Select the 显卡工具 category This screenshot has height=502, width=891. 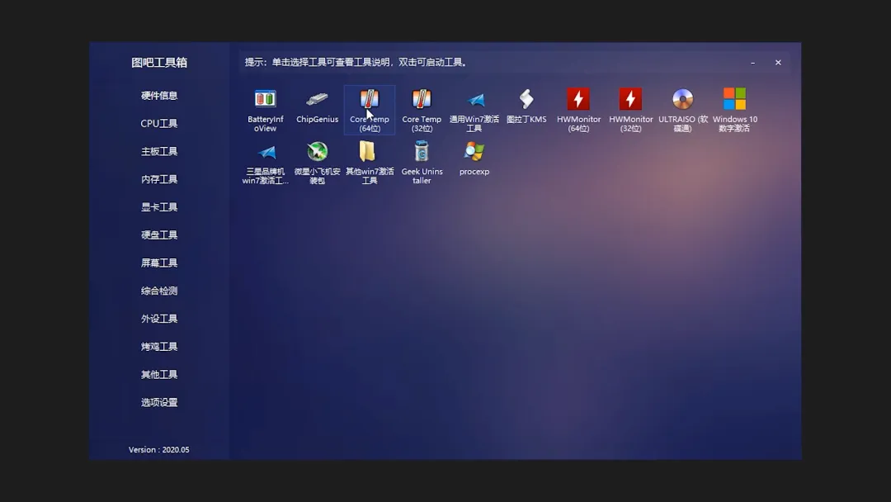158,206
